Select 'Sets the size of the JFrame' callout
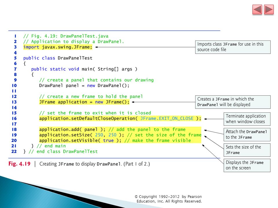This screenshot has height=208, width=278. pyautogui.click(x=247, y=150)
